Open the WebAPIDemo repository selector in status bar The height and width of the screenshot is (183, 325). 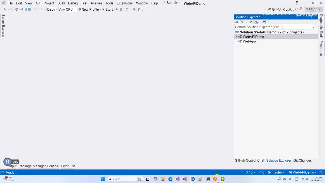tap(303, 172)
